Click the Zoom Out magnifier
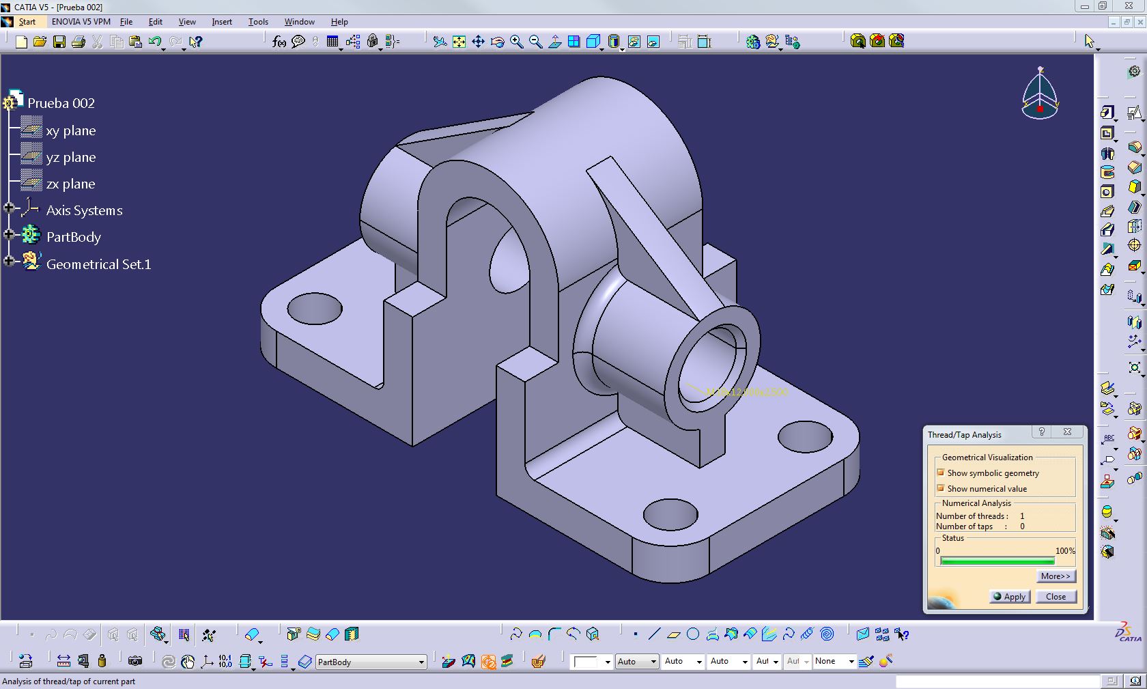 point(536,42)
